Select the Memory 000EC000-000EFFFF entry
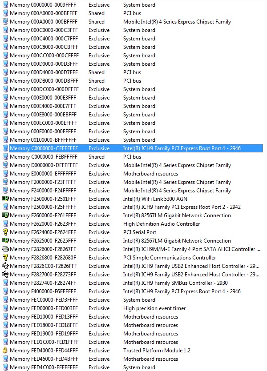The width and height of the screenshot is (267, 371). click(x=133, y=123)
